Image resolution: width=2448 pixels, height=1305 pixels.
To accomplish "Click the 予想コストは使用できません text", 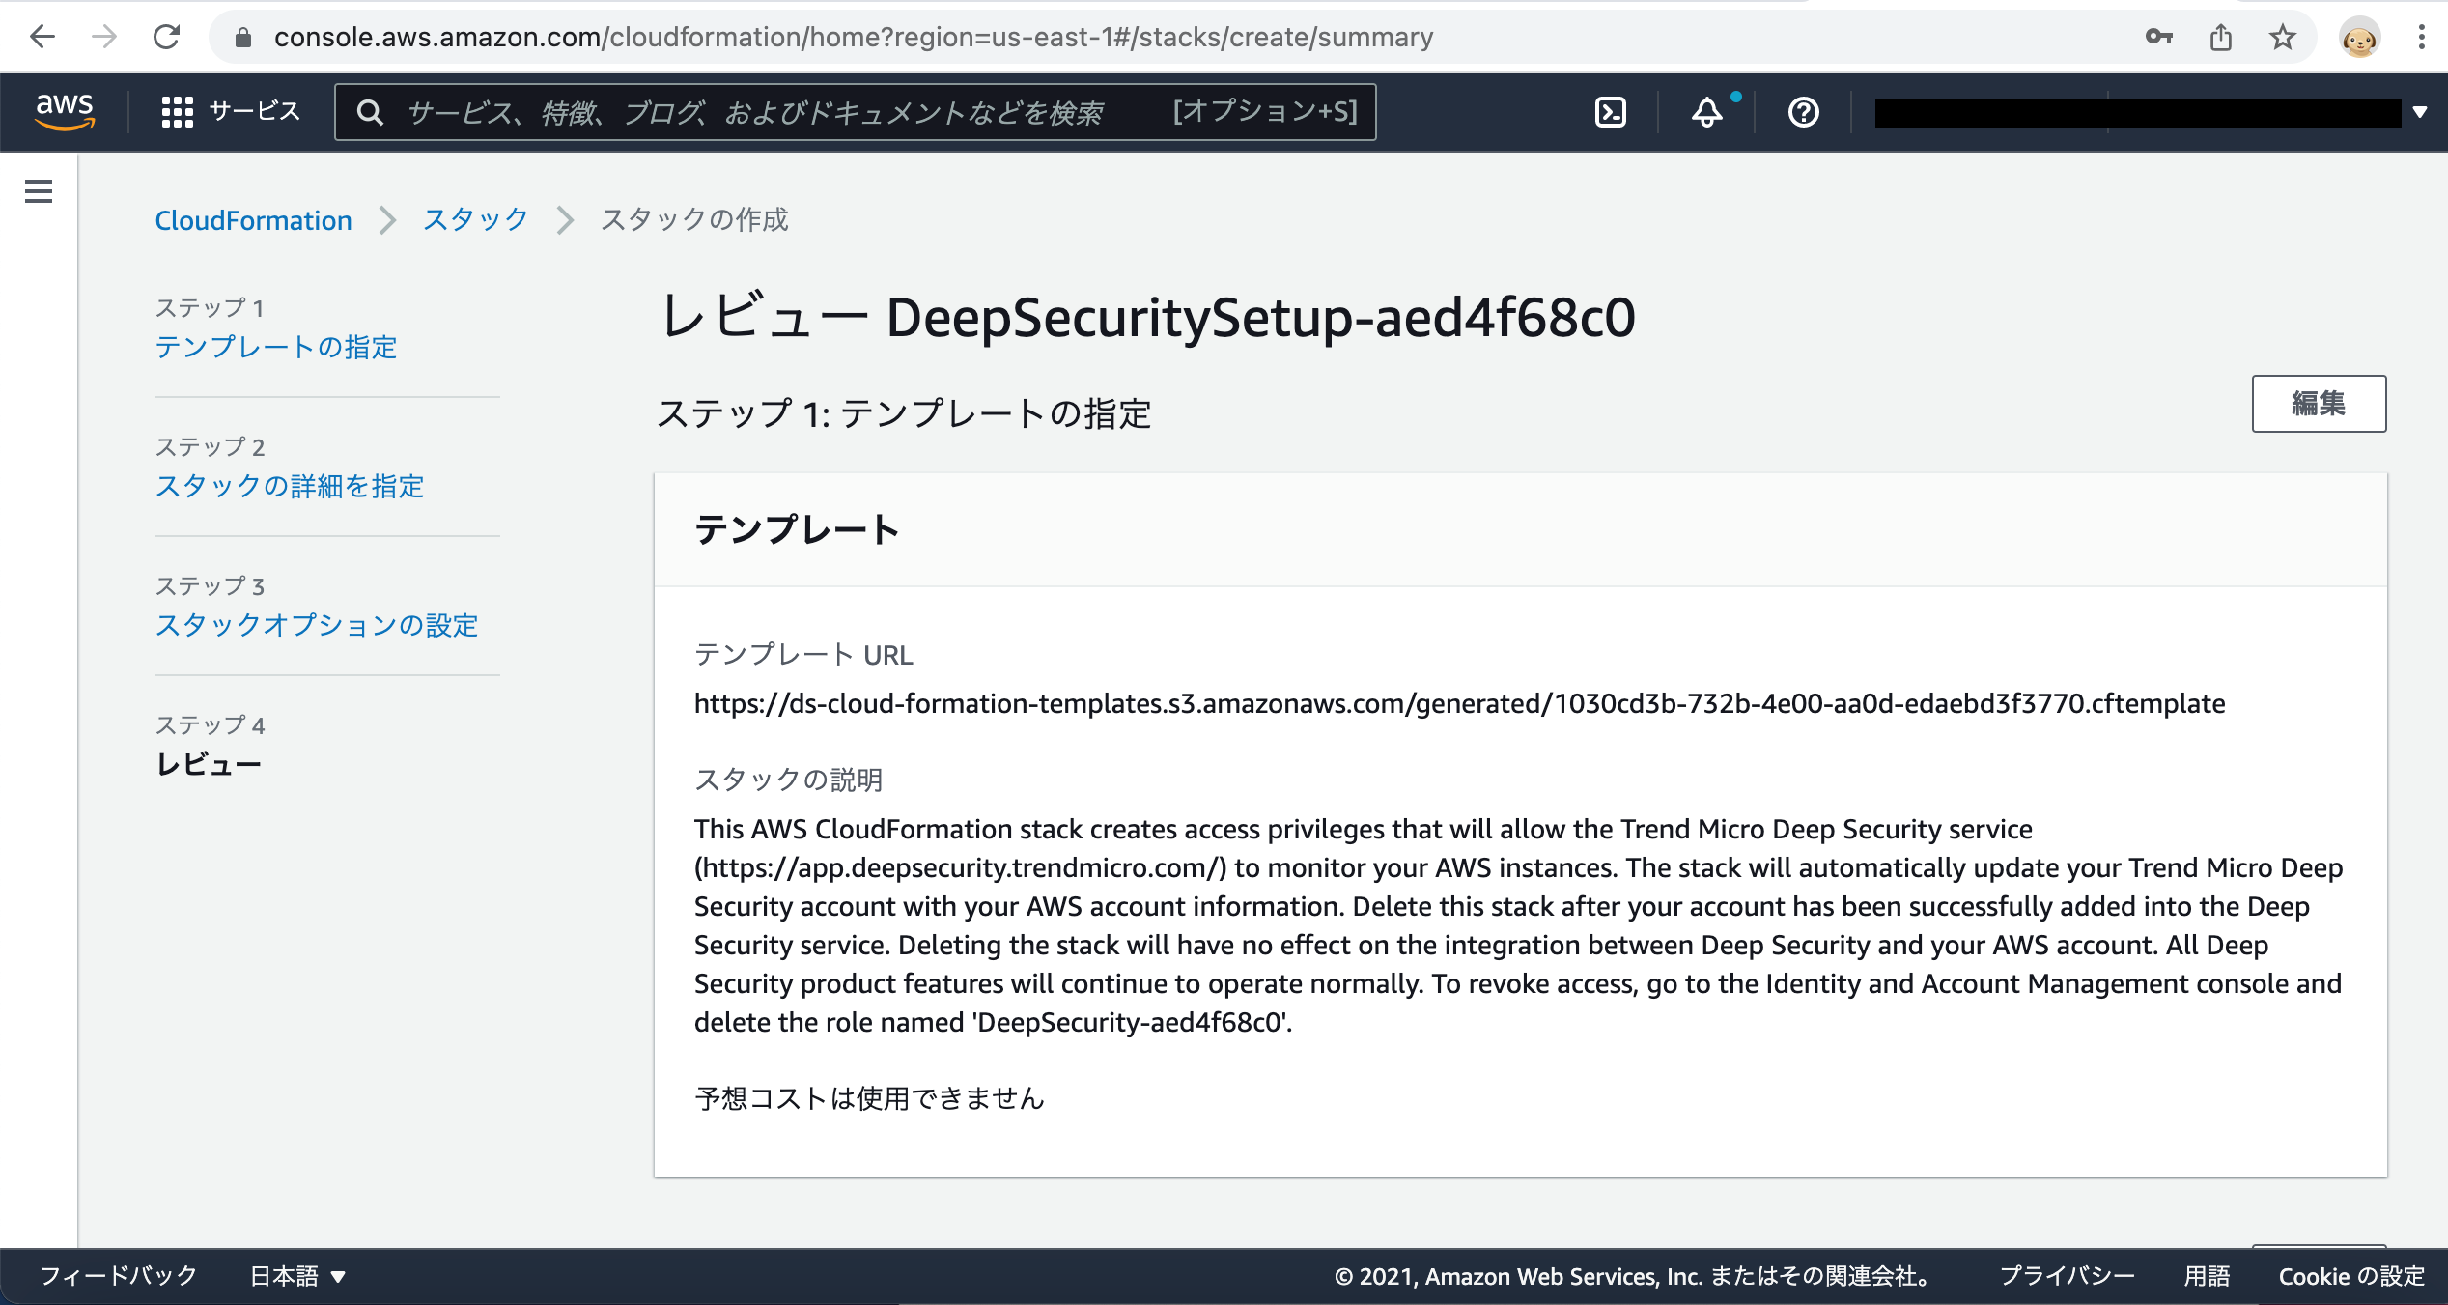I will [x=869, y=1098].
